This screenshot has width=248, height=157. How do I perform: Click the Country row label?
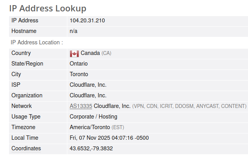[21, 53]
